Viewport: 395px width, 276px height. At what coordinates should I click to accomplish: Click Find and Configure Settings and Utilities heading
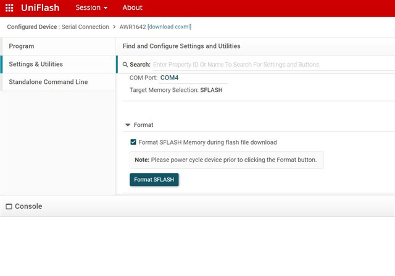click(x=181, y=46)
